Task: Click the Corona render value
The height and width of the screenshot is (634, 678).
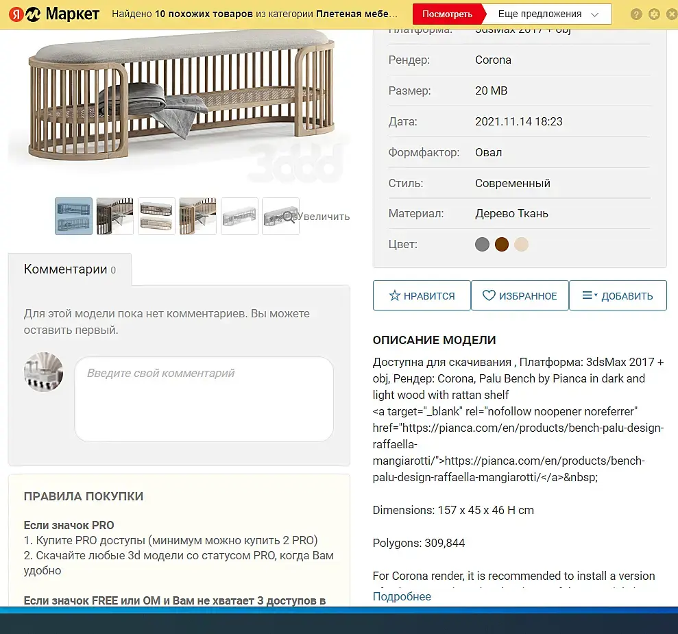Action: (x=493, y=60)
